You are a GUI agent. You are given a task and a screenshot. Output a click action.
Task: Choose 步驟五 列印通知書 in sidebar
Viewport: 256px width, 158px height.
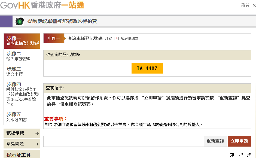pos(17,117)
